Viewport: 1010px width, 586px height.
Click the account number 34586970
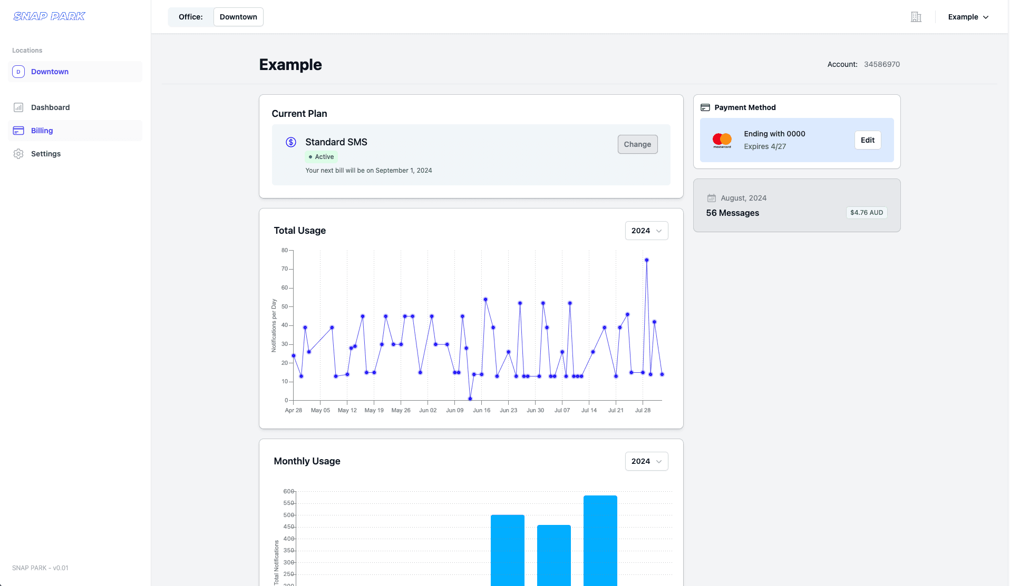[882, 64]
